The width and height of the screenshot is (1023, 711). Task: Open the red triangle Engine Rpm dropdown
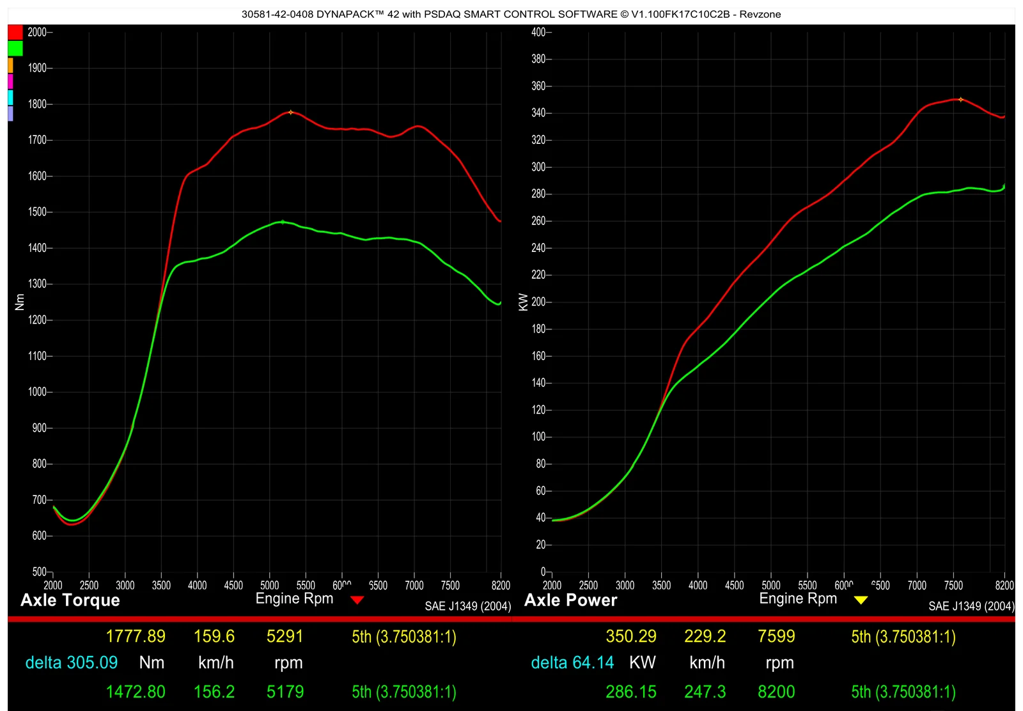[x=357, y=600]
